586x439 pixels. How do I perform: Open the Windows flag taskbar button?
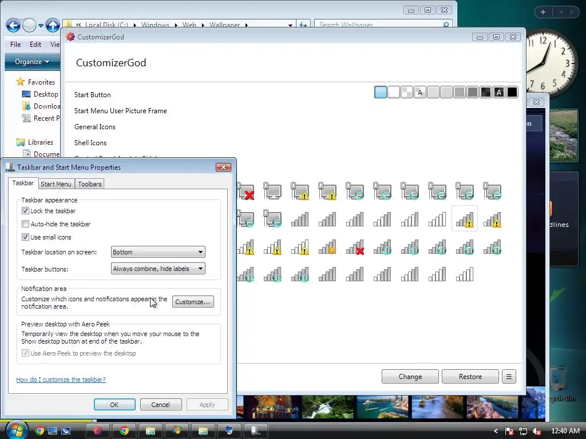pos(177,431)
